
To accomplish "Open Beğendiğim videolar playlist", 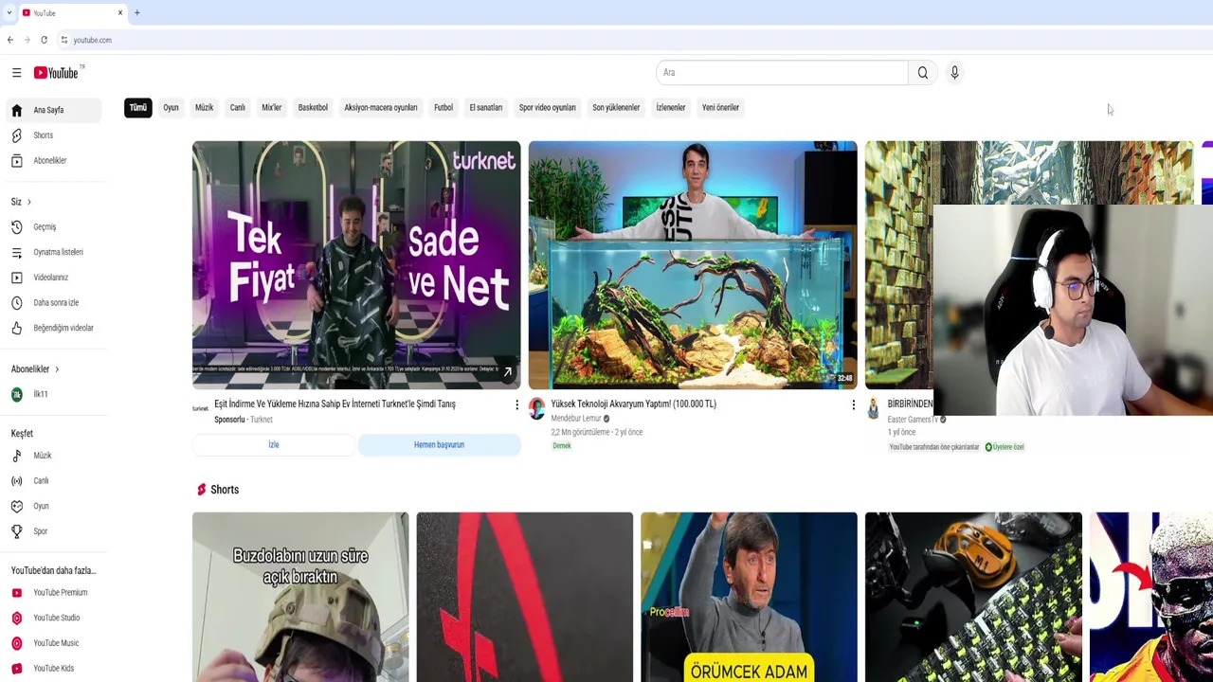I will click(x=52, y=328).
